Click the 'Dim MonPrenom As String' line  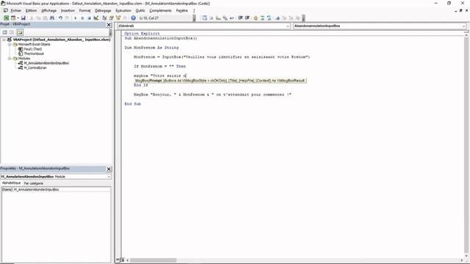151,48
